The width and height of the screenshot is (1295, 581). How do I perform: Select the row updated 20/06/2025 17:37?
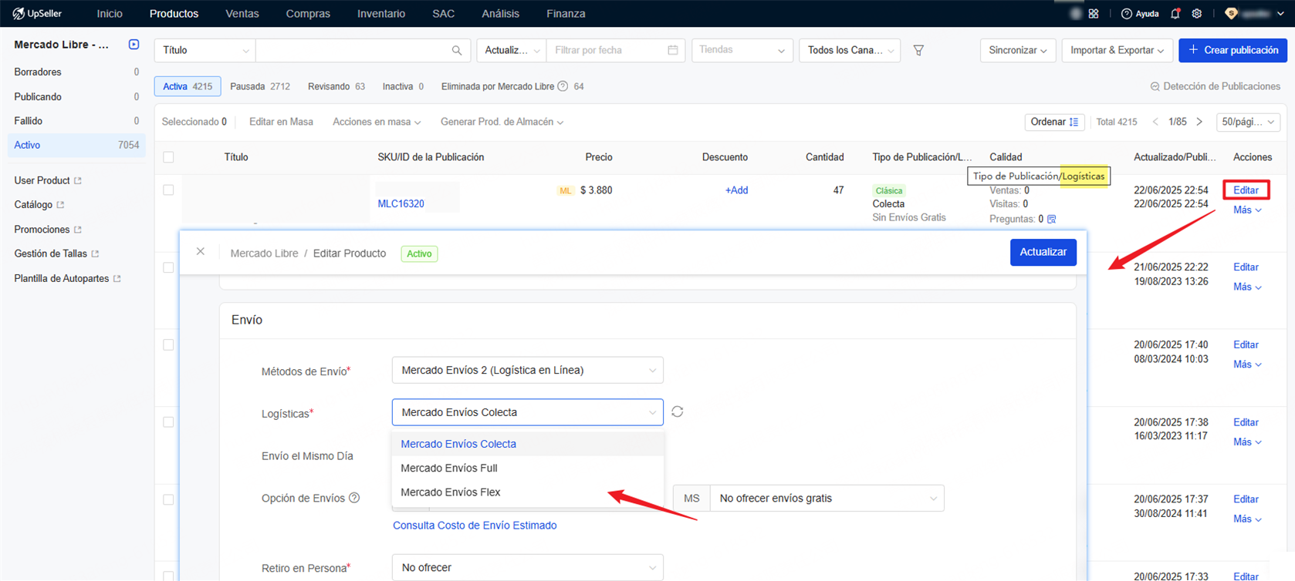pyautogui.click(x=168, y=499)
